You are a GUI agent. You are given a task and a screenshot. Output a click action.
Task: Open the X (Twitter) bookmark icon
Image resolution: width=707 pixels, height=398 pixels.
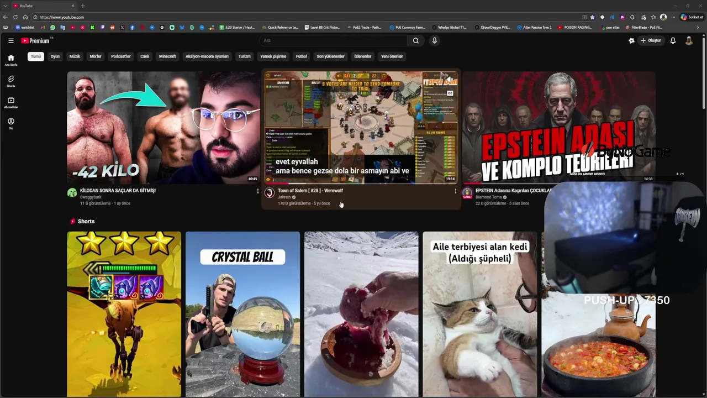122,27
